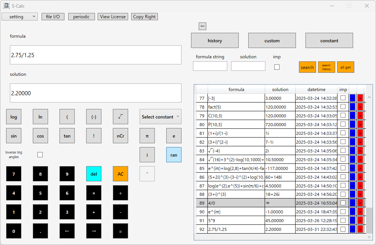Move cursor left with the ← key

(x=67, y=231)
